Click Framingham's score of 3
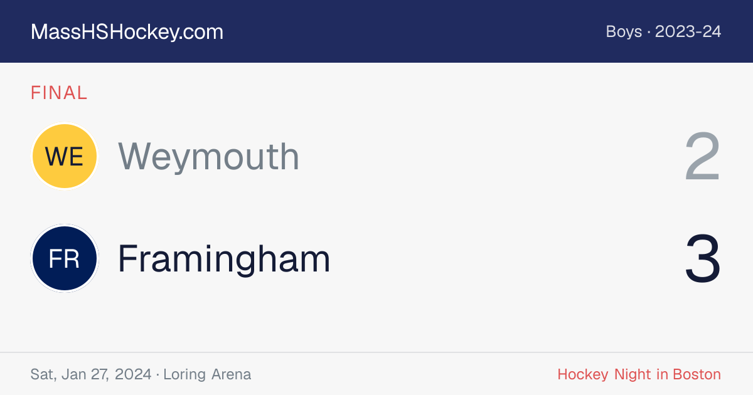This screenshot has height=395, width=753. point(702,259)
